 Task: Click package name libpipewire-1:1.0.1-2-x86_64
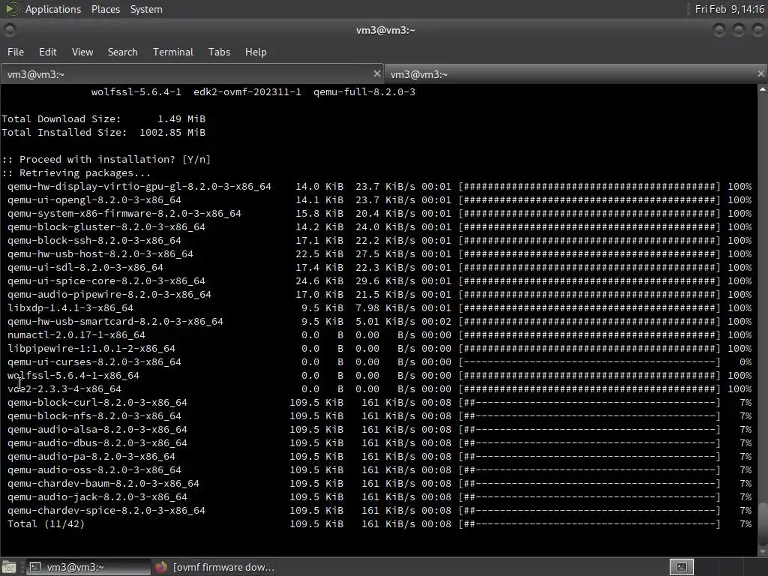91,348
